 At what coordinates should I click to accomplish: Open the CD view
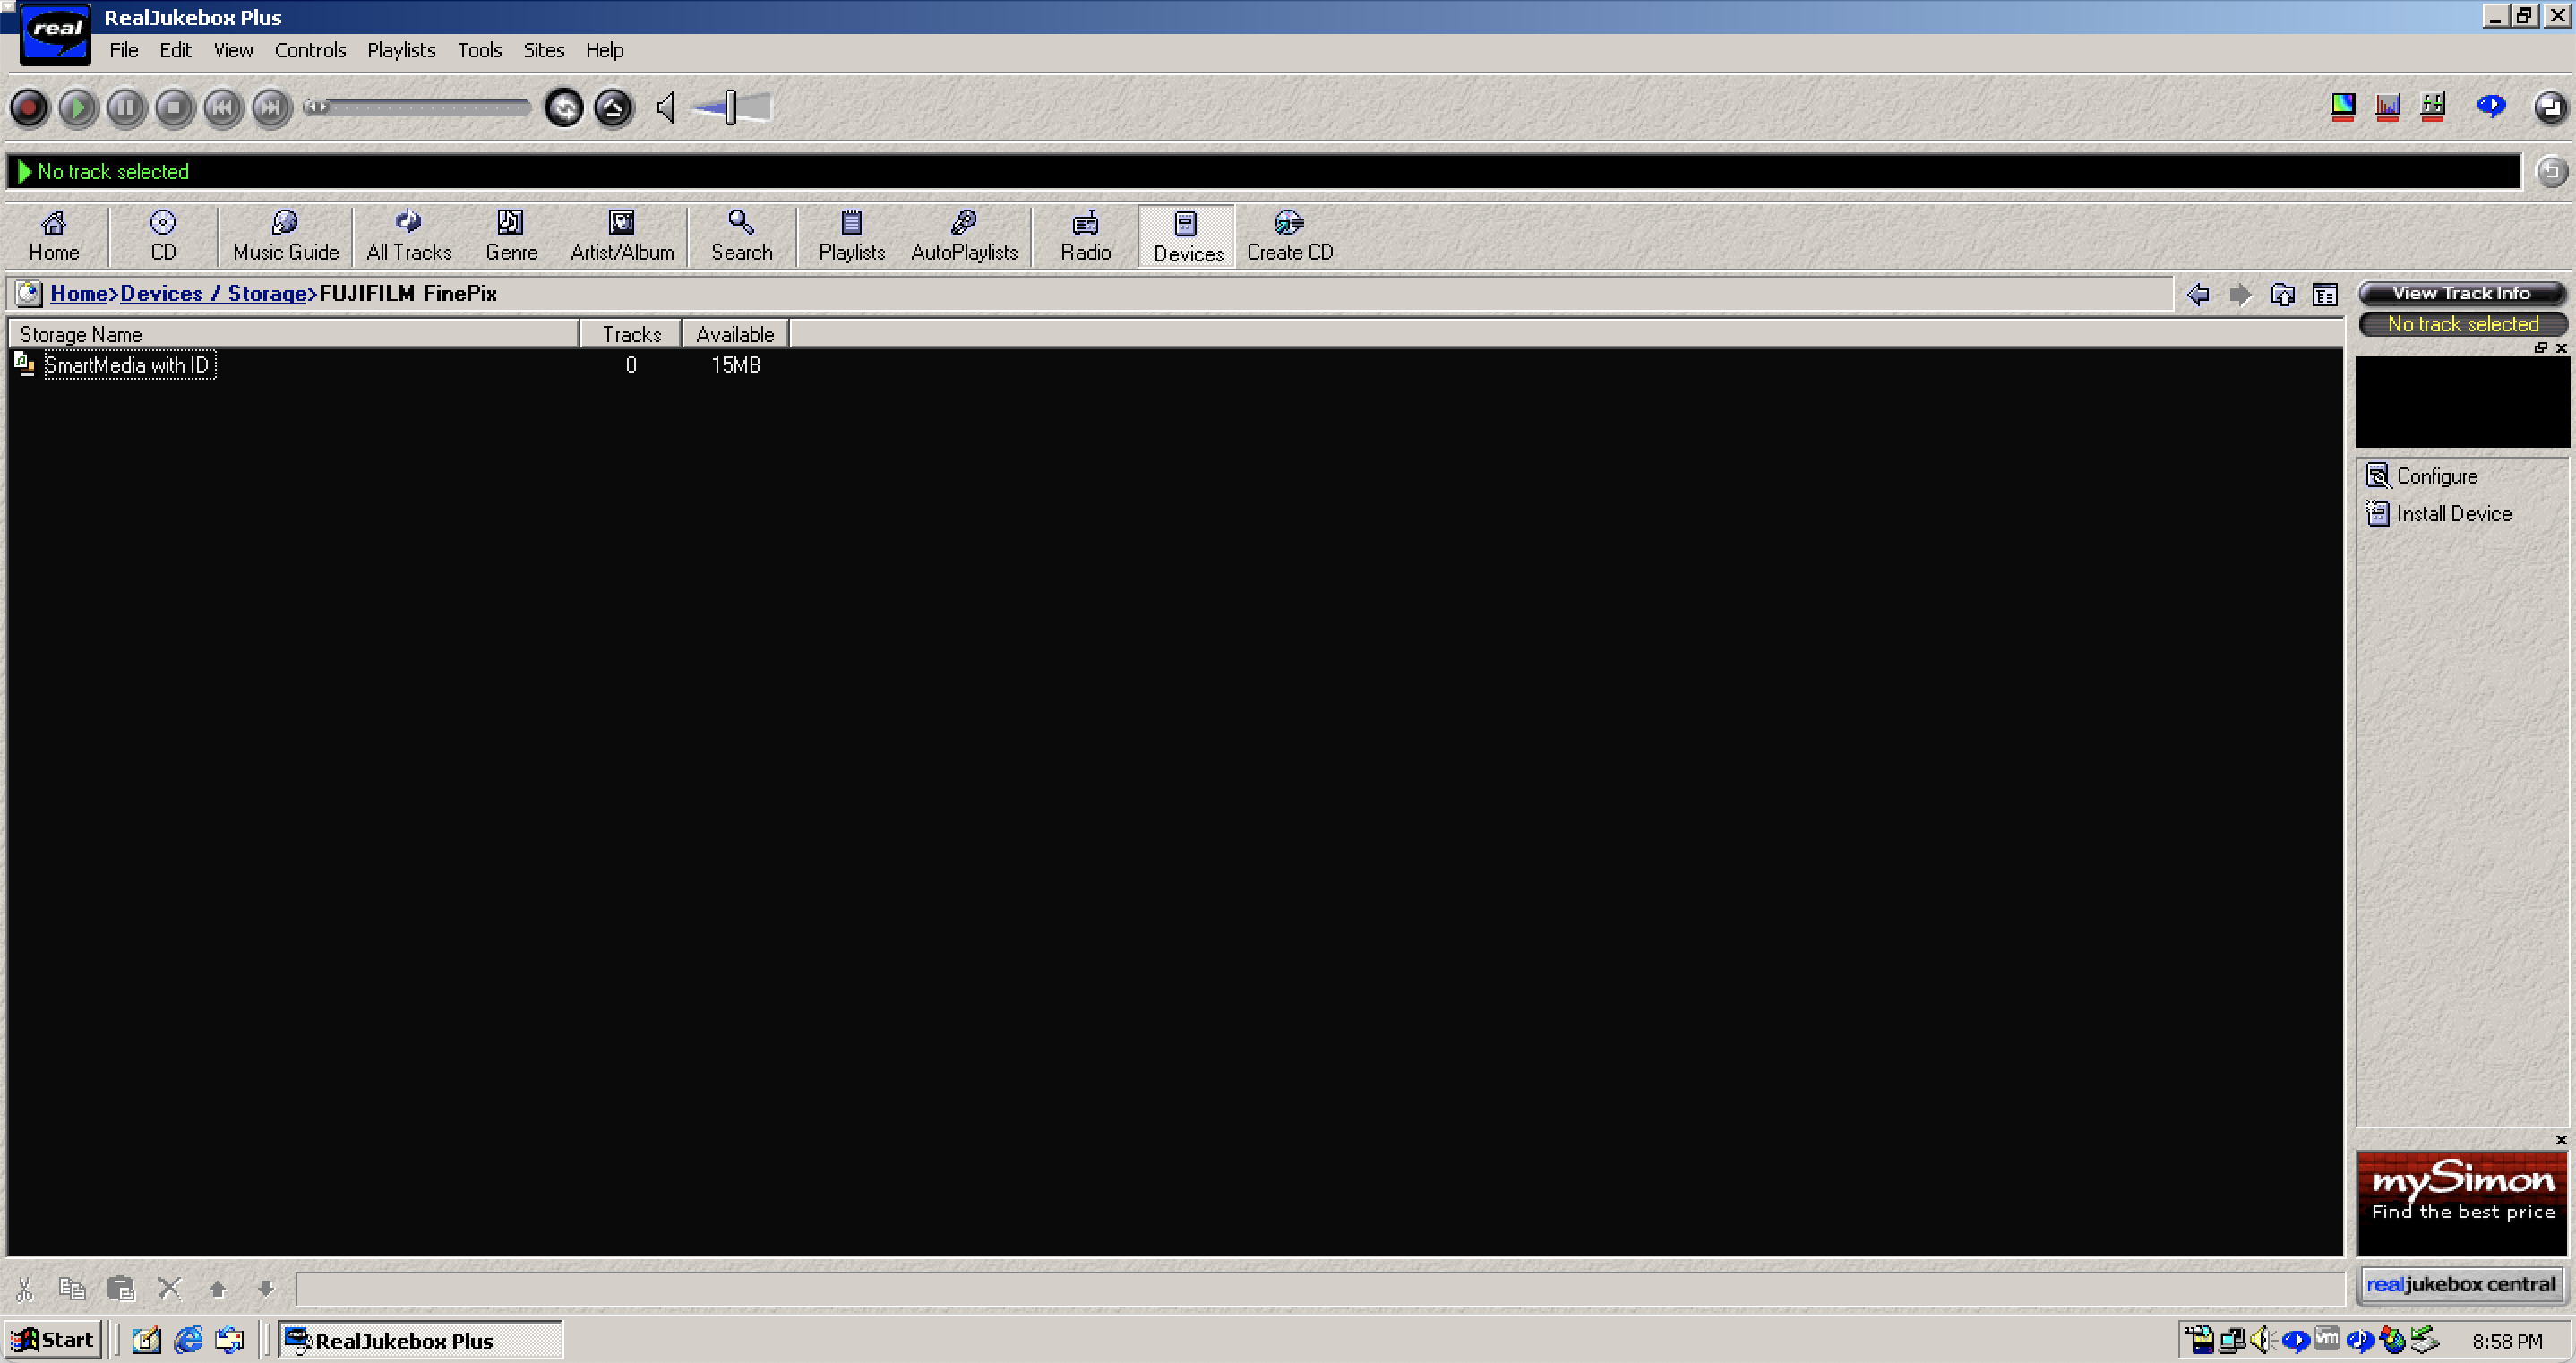pos(163,237)
